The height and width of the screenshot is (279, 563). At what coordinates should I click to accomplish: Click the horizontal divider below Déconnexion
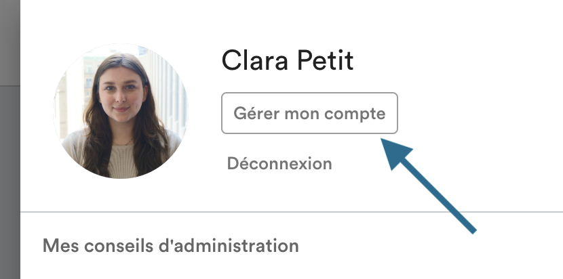292,212
